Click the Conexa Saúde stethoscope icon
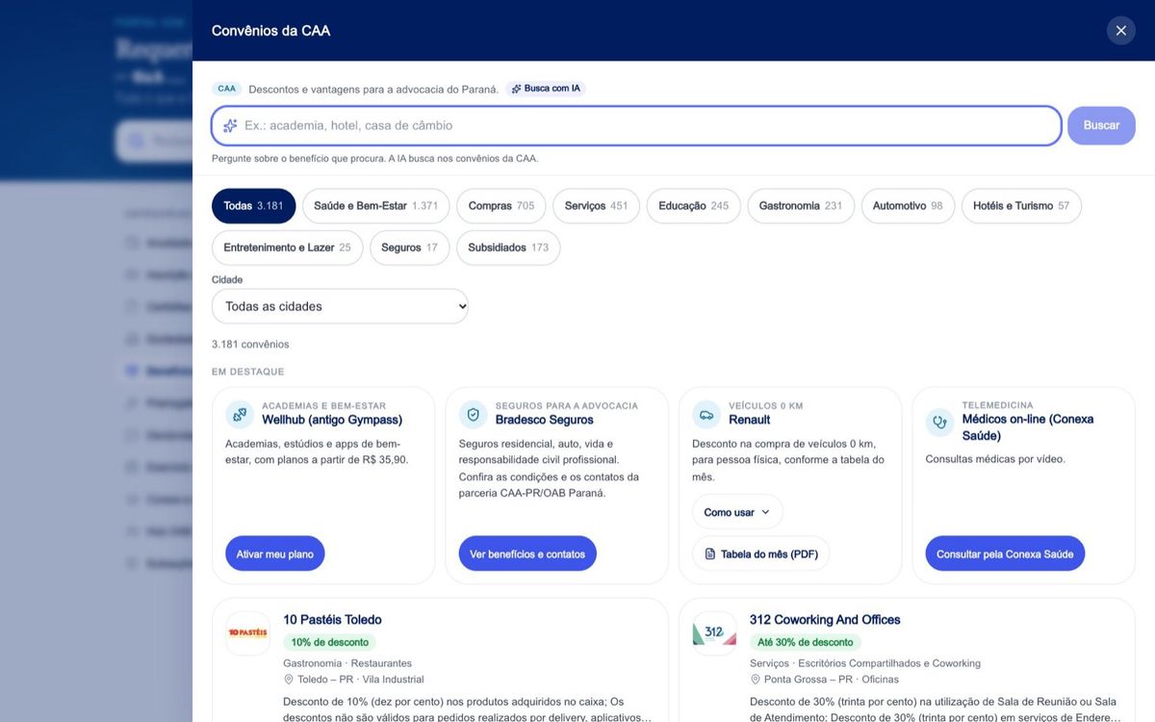 (939, 423)
